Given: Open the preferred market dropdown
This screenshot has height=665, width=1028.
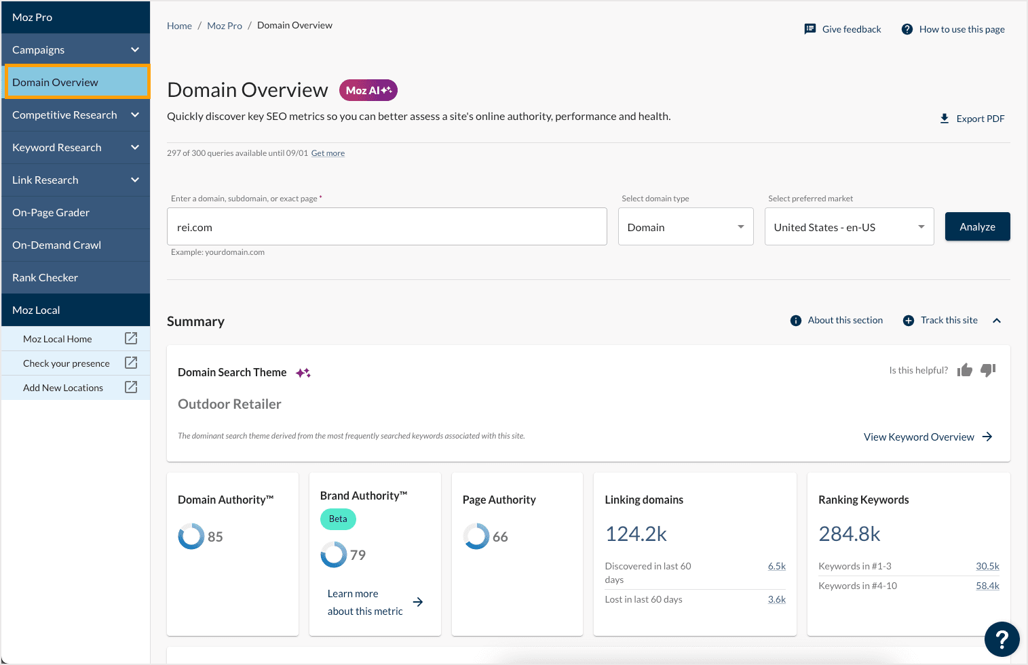Looking at the screenshot, I should pos(849,227).
